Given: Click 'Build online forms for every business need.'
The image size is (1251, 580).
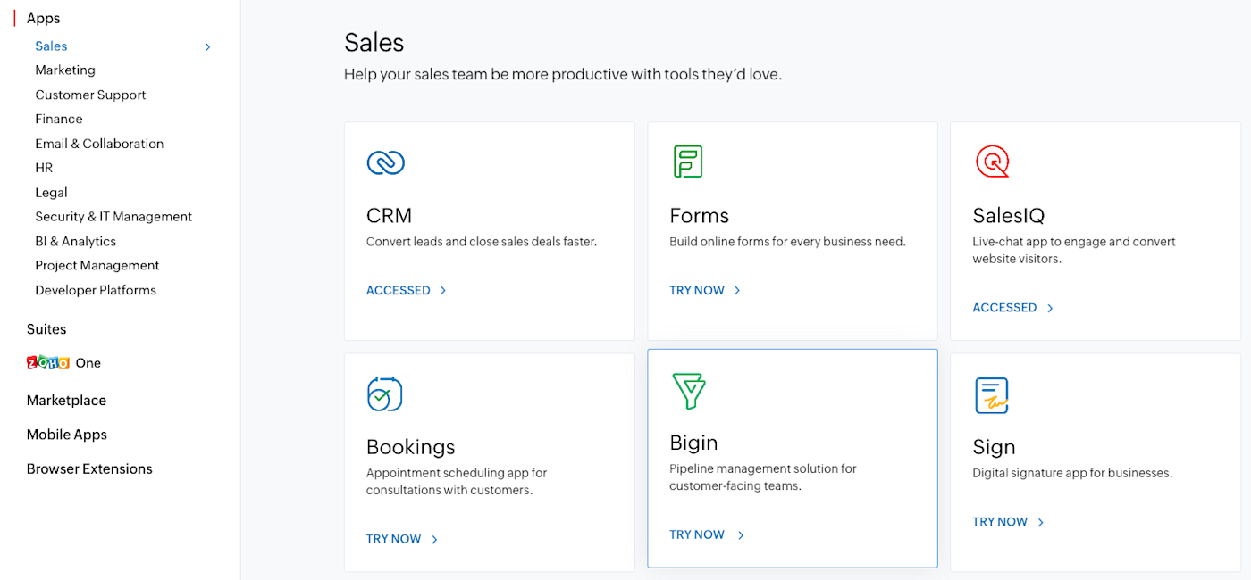Looking at the screenshot, I should (787, 242).
